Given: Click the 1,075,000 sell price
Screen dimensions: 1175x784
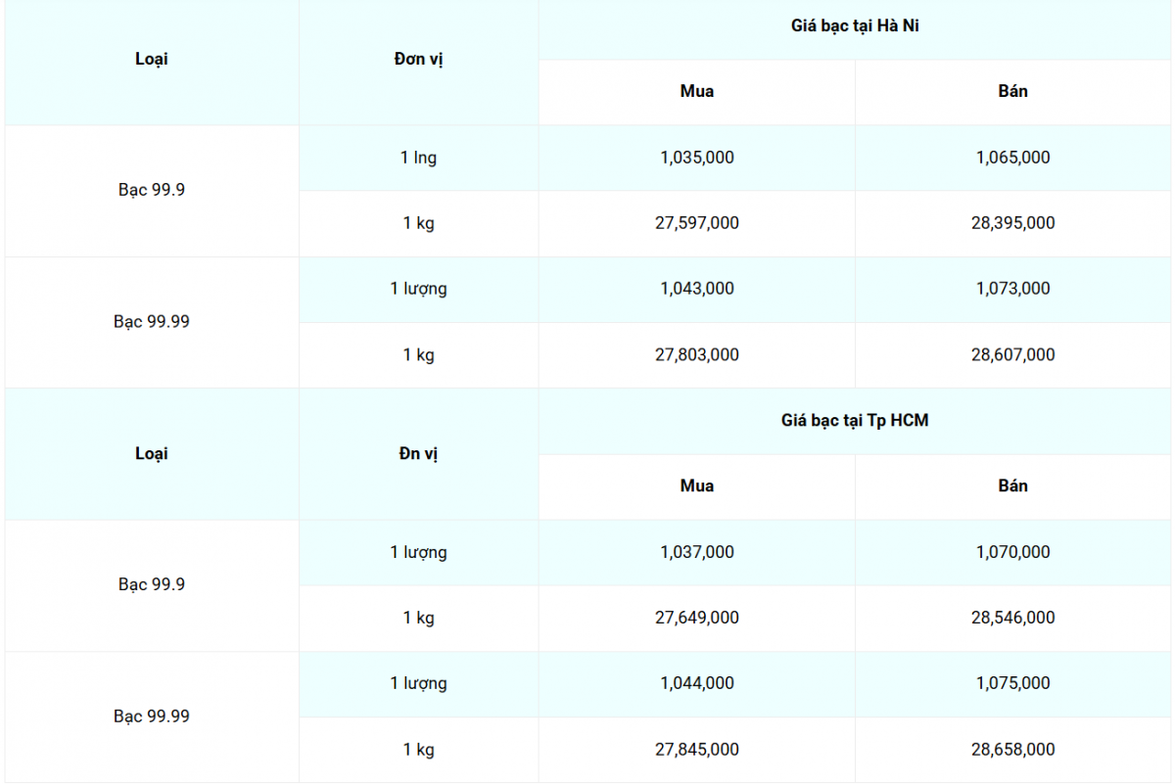Looking at the screenshot, I should coord(1012,683).
